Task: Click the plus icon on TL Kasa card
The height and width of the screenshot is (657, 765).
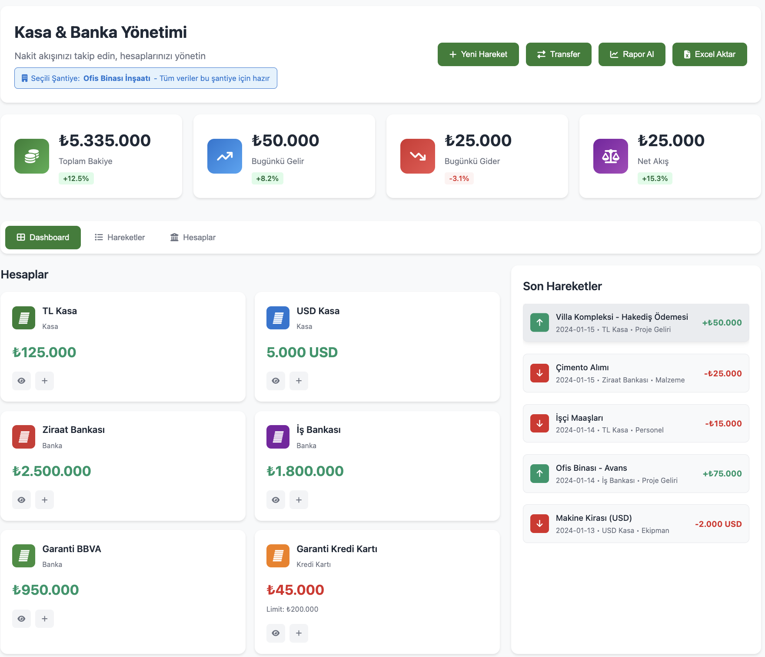Action: pyautogui.click(x=44, y=381)
